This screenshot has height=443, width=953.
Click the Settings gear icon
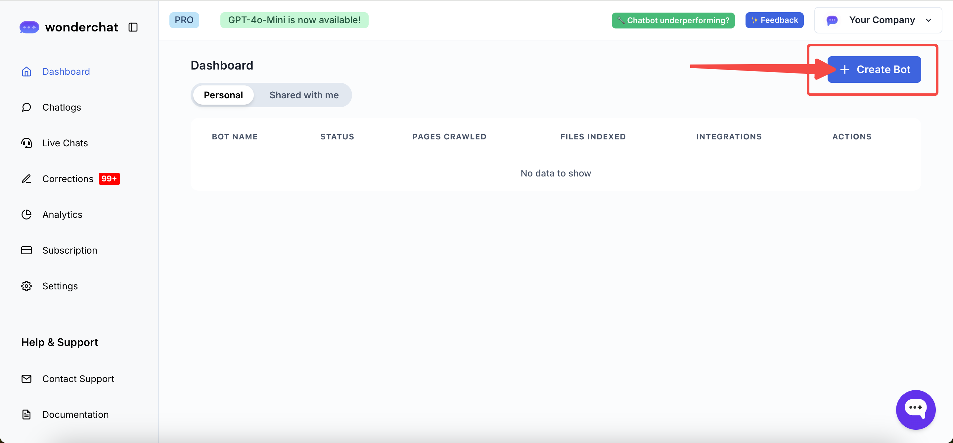tap(26, 286)
